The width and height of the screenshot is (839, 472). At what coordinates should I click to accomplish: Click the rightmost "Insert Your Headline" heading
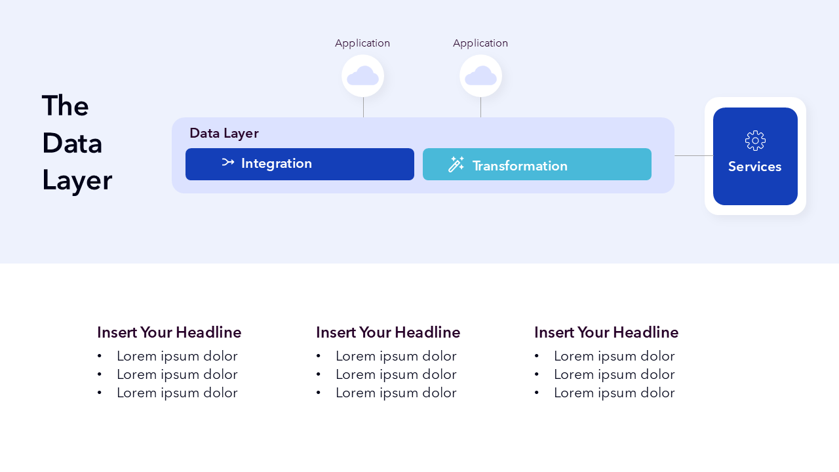[x=606, y=332]
